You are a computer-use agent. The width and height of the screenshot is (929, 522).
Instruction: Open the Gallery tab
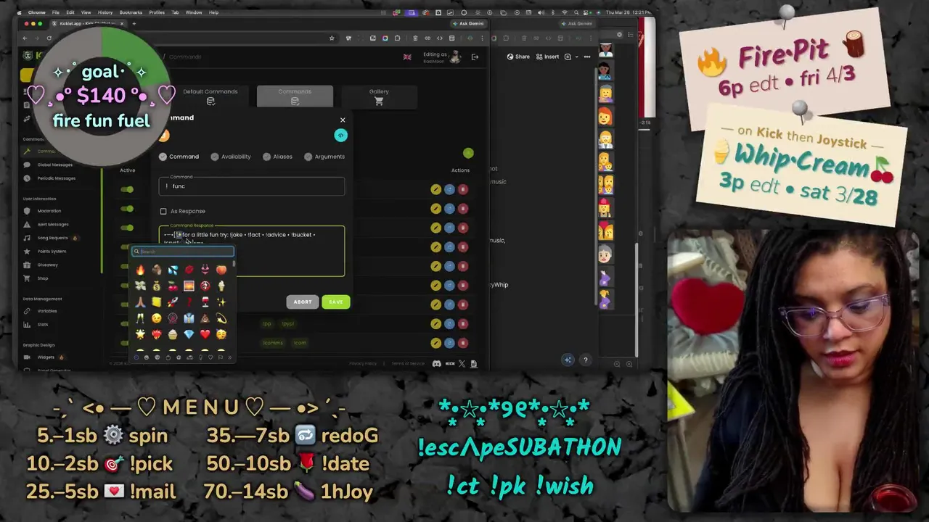tap(379, 96)
